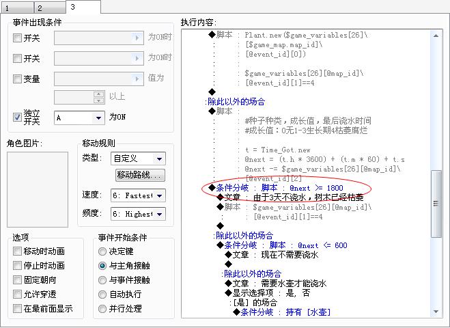450x328 pixels.
Task: Select the 条件分歧 持有 [水壶] line
Action: pos(282,312)
